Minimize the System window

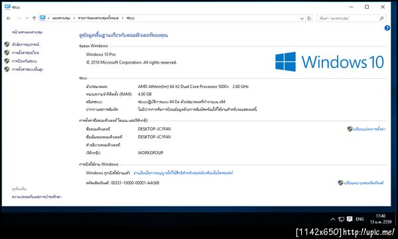351,7
